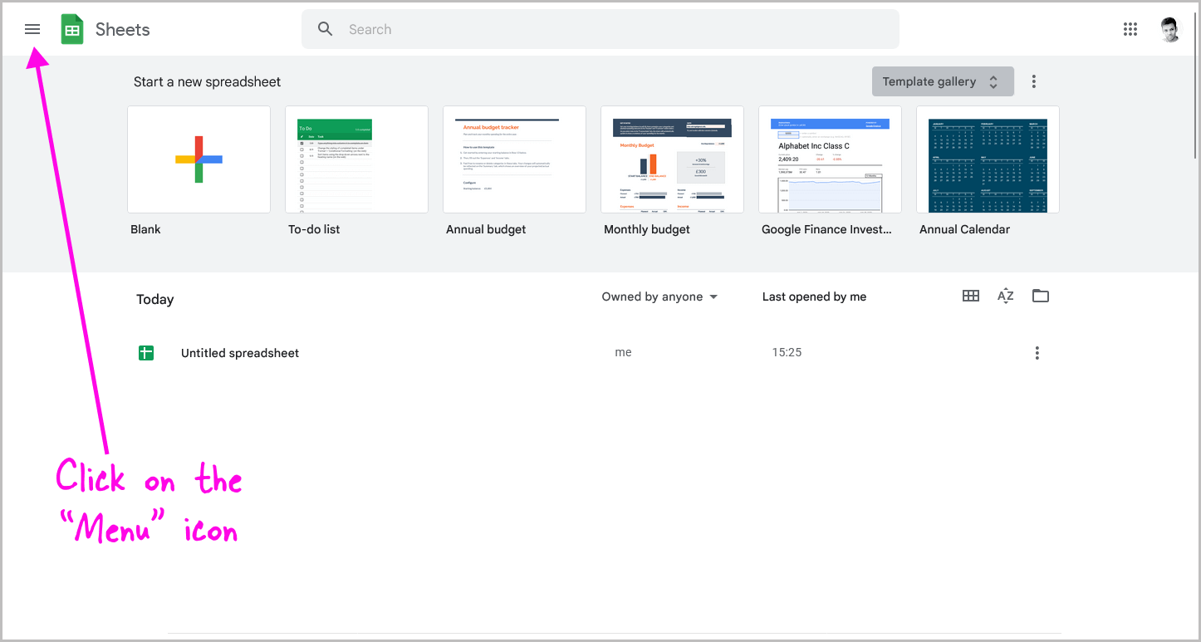Open the main menu hamburger icon
1201x642 pixels.
[32, 29]
